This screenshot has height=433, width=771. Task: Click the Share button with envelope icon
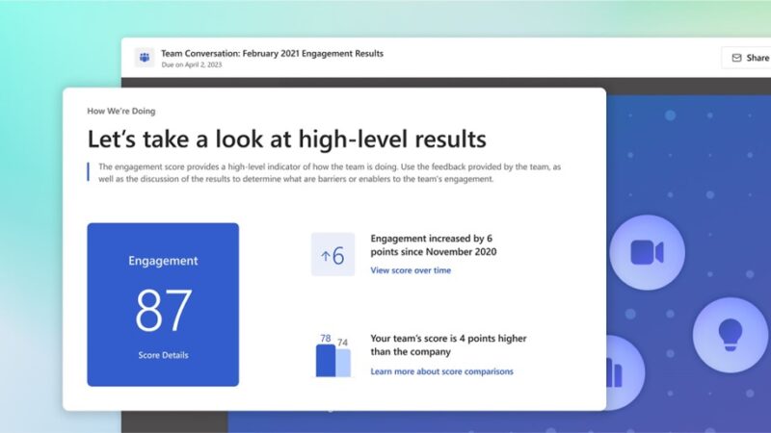(x=746, y=58)
